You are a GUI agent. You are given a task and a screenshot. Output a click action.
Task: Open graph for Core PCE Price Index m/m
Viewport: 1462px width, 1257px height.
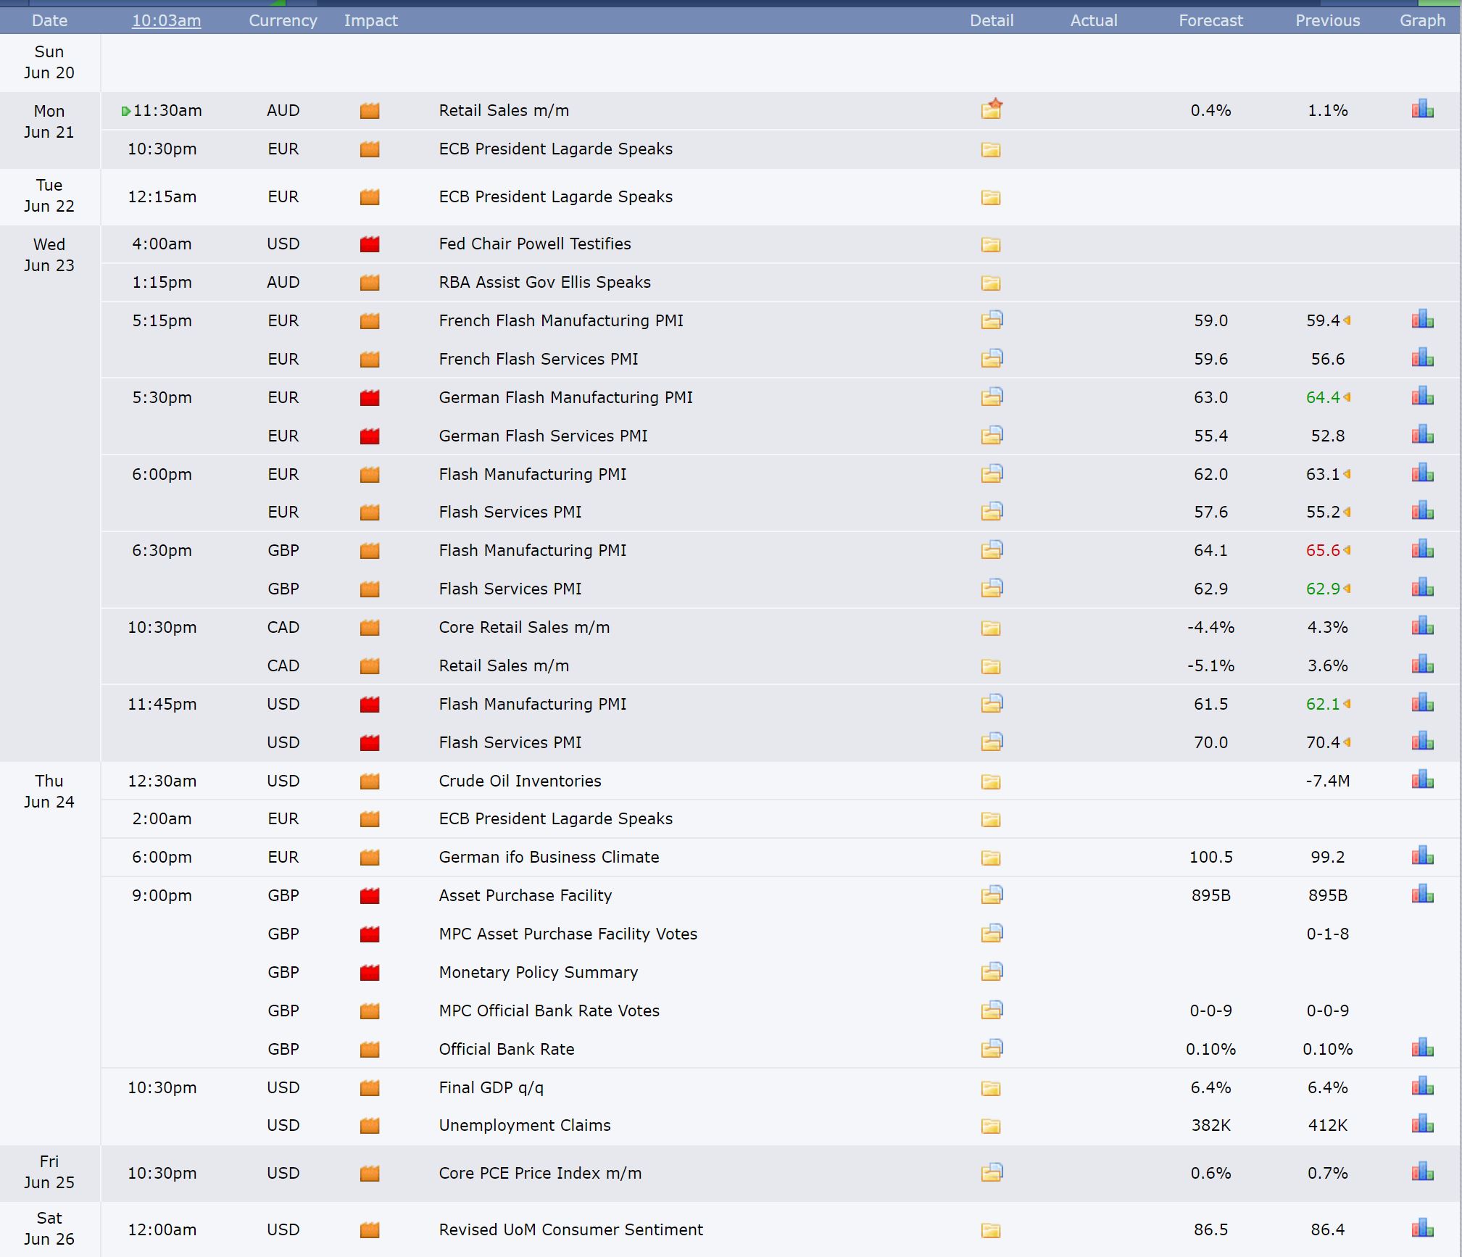pos(1422,1172)
